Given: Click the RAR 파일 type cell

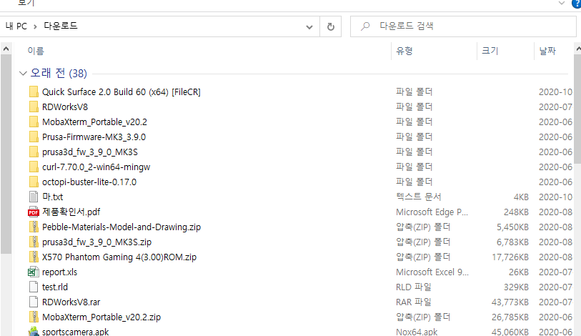Looking at the screenshot, I should pos(414,302).
